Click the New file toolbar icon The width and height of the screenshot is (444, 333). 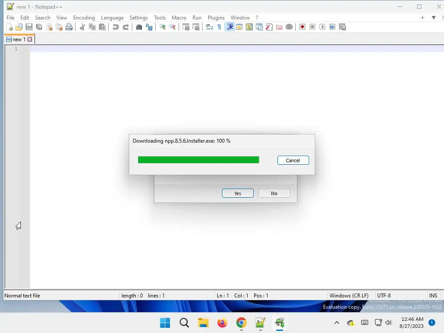point(10,27)
